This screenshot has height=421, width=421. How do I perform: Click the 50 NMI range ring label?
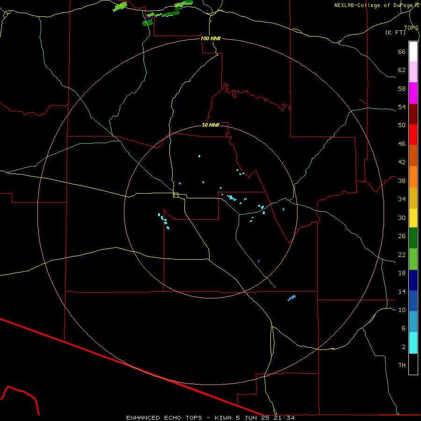click(x=210, y=125)
